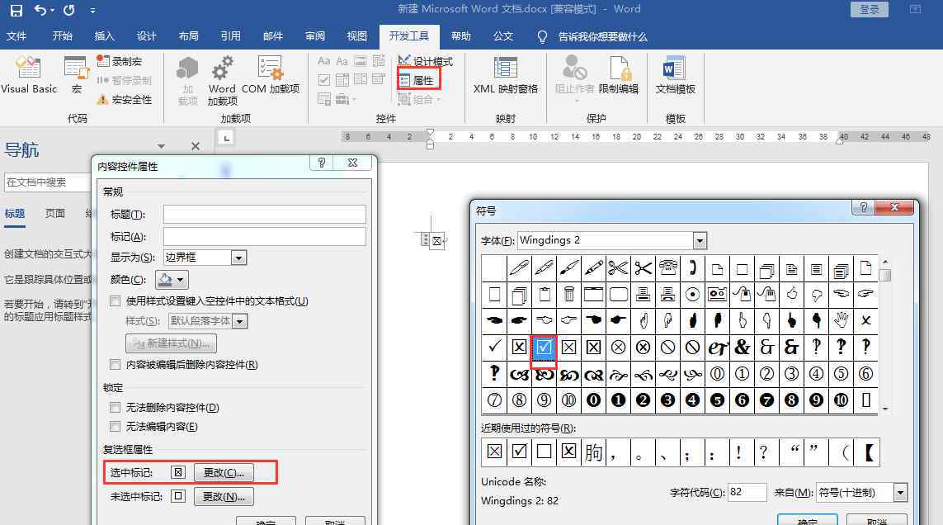
Task: Click the 标题(T) input field
Action: pyautogui.click(x=265, y=215)
